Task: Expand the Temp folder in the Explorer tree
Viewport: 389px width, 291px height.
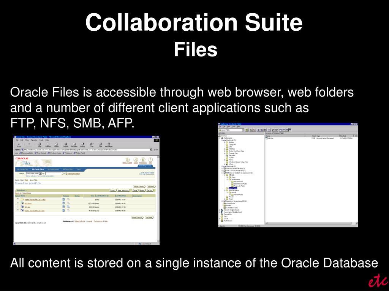Action: point(225,160)
